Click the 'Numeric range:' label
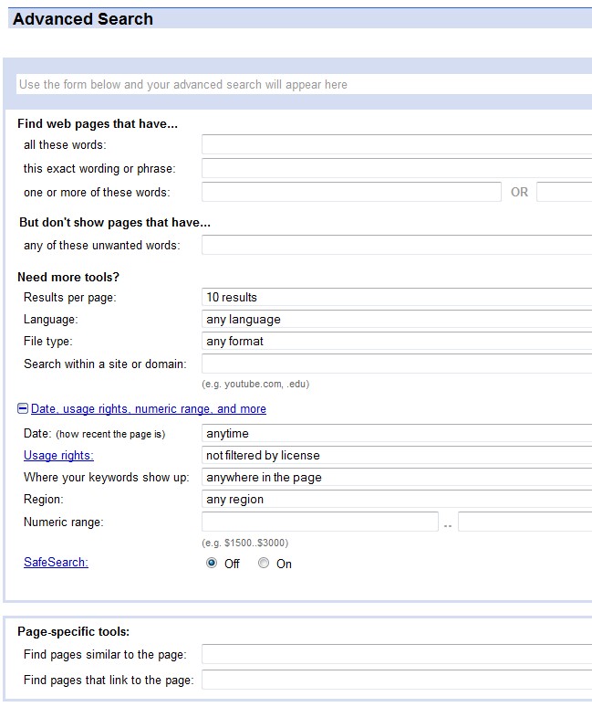 click(x=64, y=522)
